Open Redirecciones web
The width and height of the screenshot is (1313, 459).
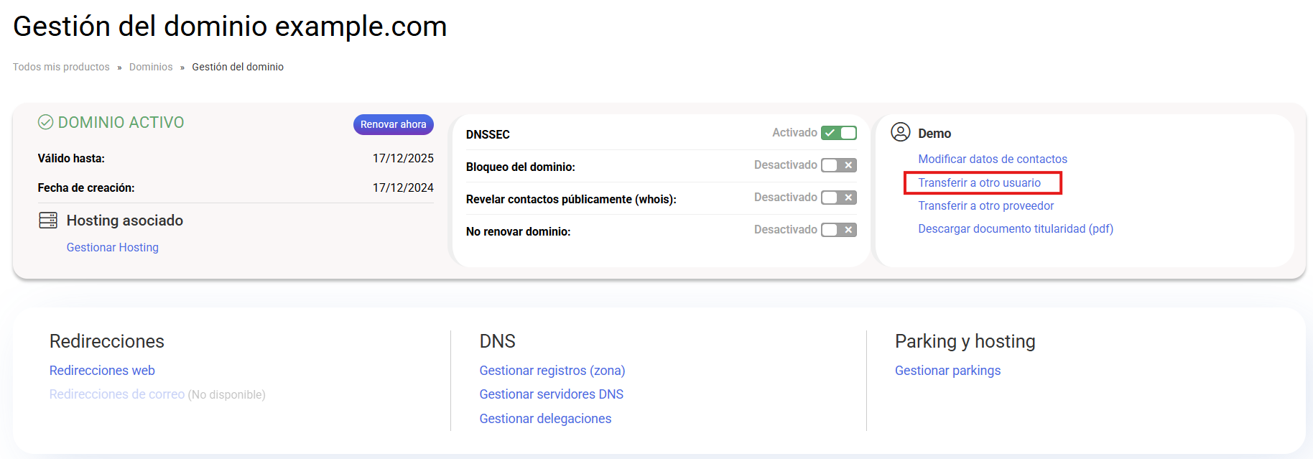pos(102,371)
